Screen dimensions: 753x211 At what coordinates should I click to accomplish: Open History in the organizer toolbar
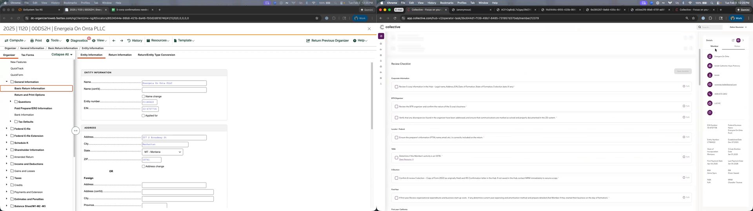tap(135, 40)
